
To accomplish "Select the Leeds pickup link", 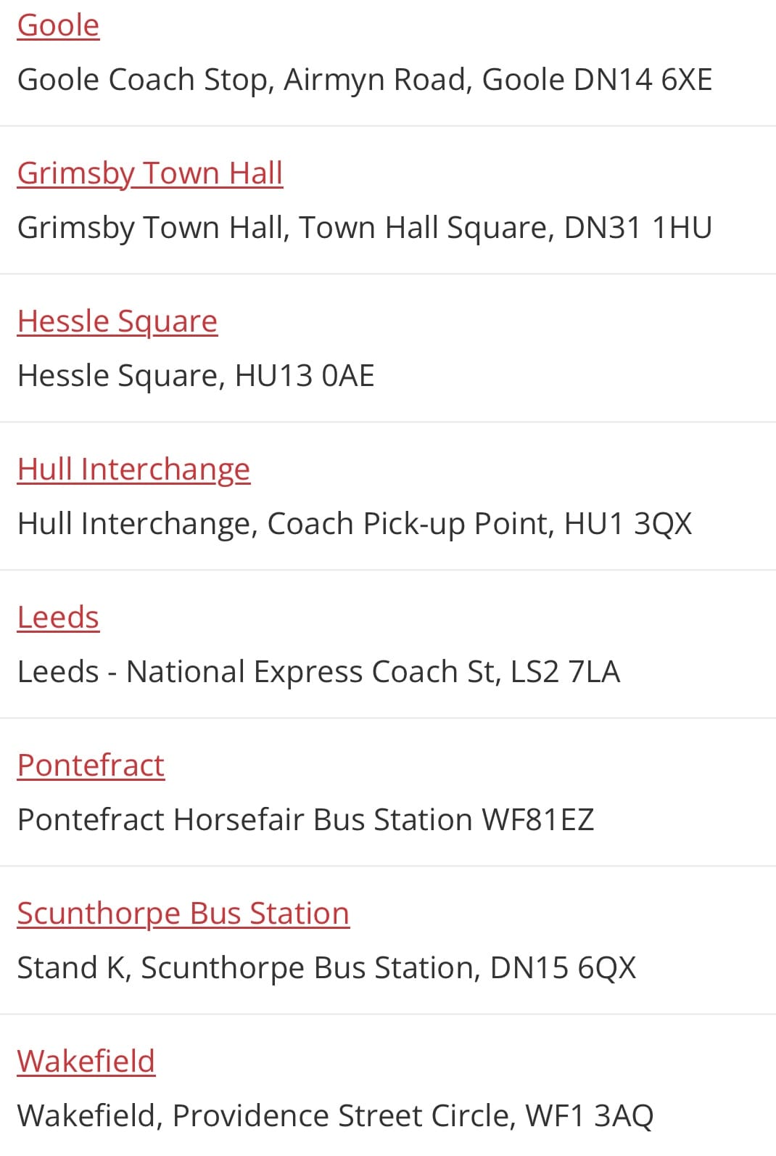I will click(x=58, y=618).
